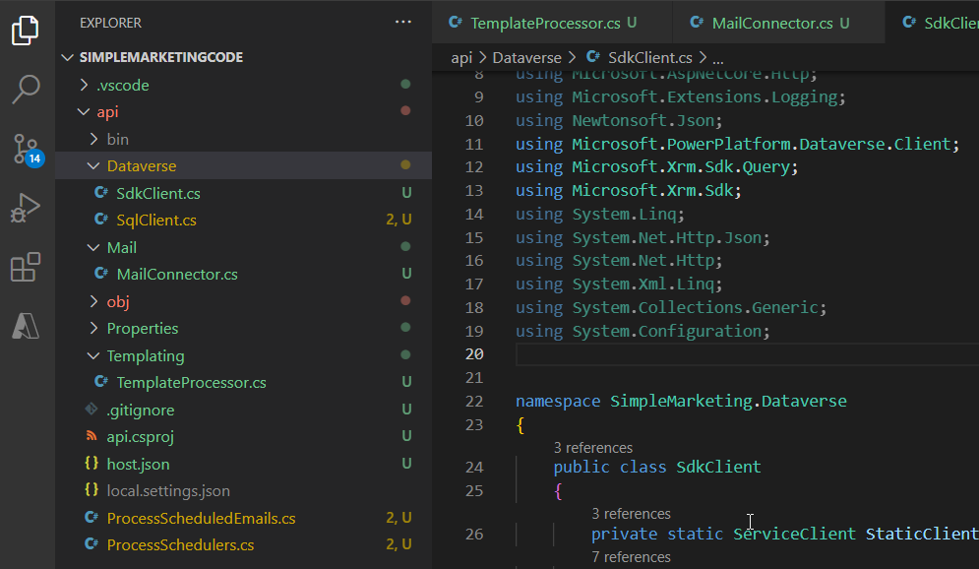Expand the obj folder
Screen dimensions: 979x569
[93, 301]
